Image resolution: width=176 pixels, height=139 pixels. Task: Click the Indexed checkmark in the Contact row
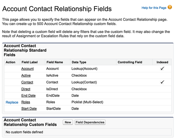tap(162, 82)
